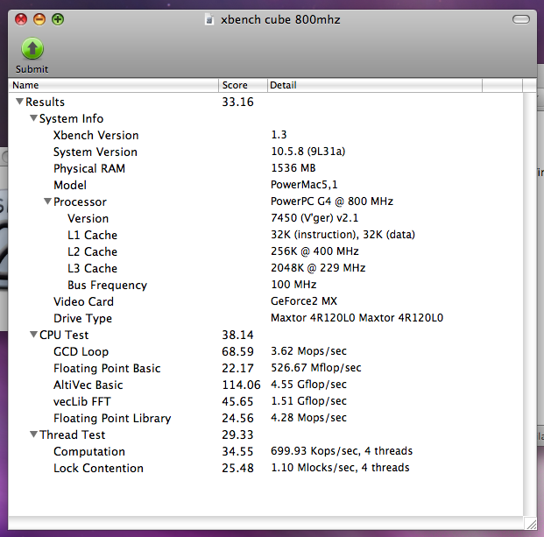The height and width of the screenshot is (537, 544).
Task: Click the toolbar toggle pill button
Action: pos(520,19)
